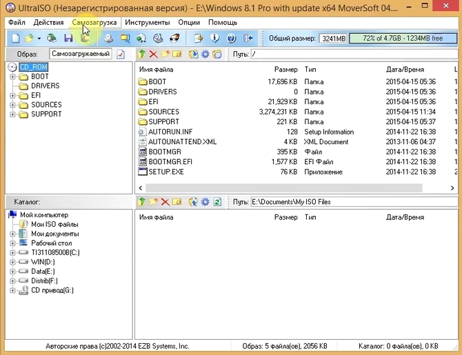This screenshot has width=462, height=355.
Task: Click the gear icon in catalog toolbar
Action: (x=205, y=202)
